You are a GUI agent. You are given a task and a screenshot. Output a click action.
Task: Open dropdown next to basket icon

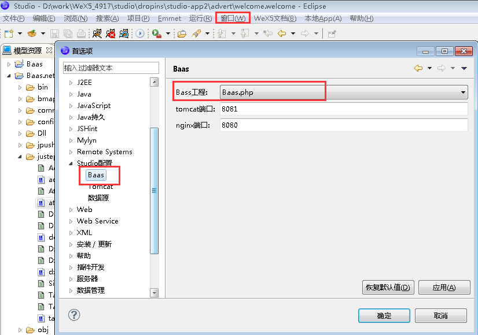click(x=43, y=33)
